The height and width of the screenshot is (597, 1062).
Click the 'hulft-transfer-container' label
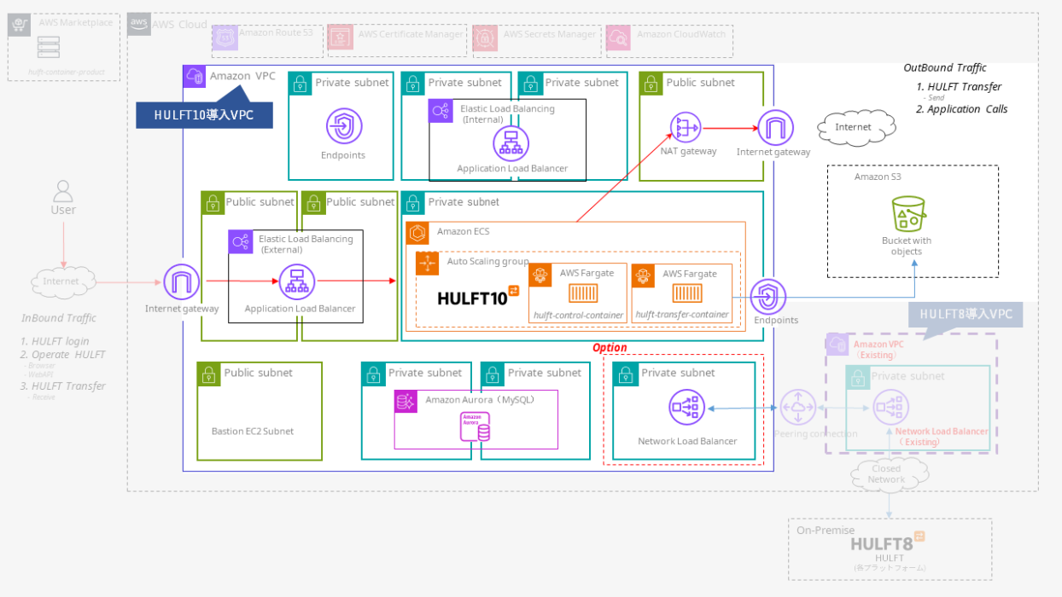coord(682,315)
